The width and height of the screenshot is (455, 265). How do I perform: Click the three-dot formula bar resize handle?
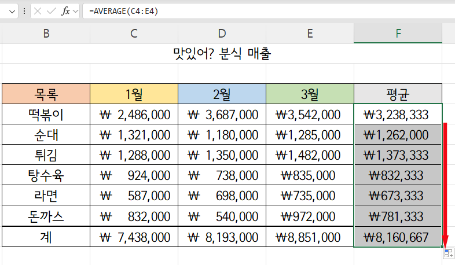(x=24, y=12)
